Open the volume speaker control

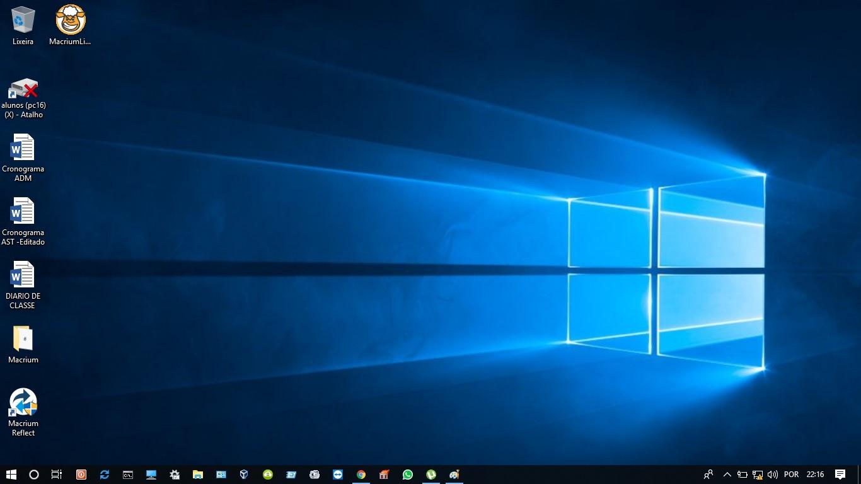pyautogui.click(x=773, y=475)
